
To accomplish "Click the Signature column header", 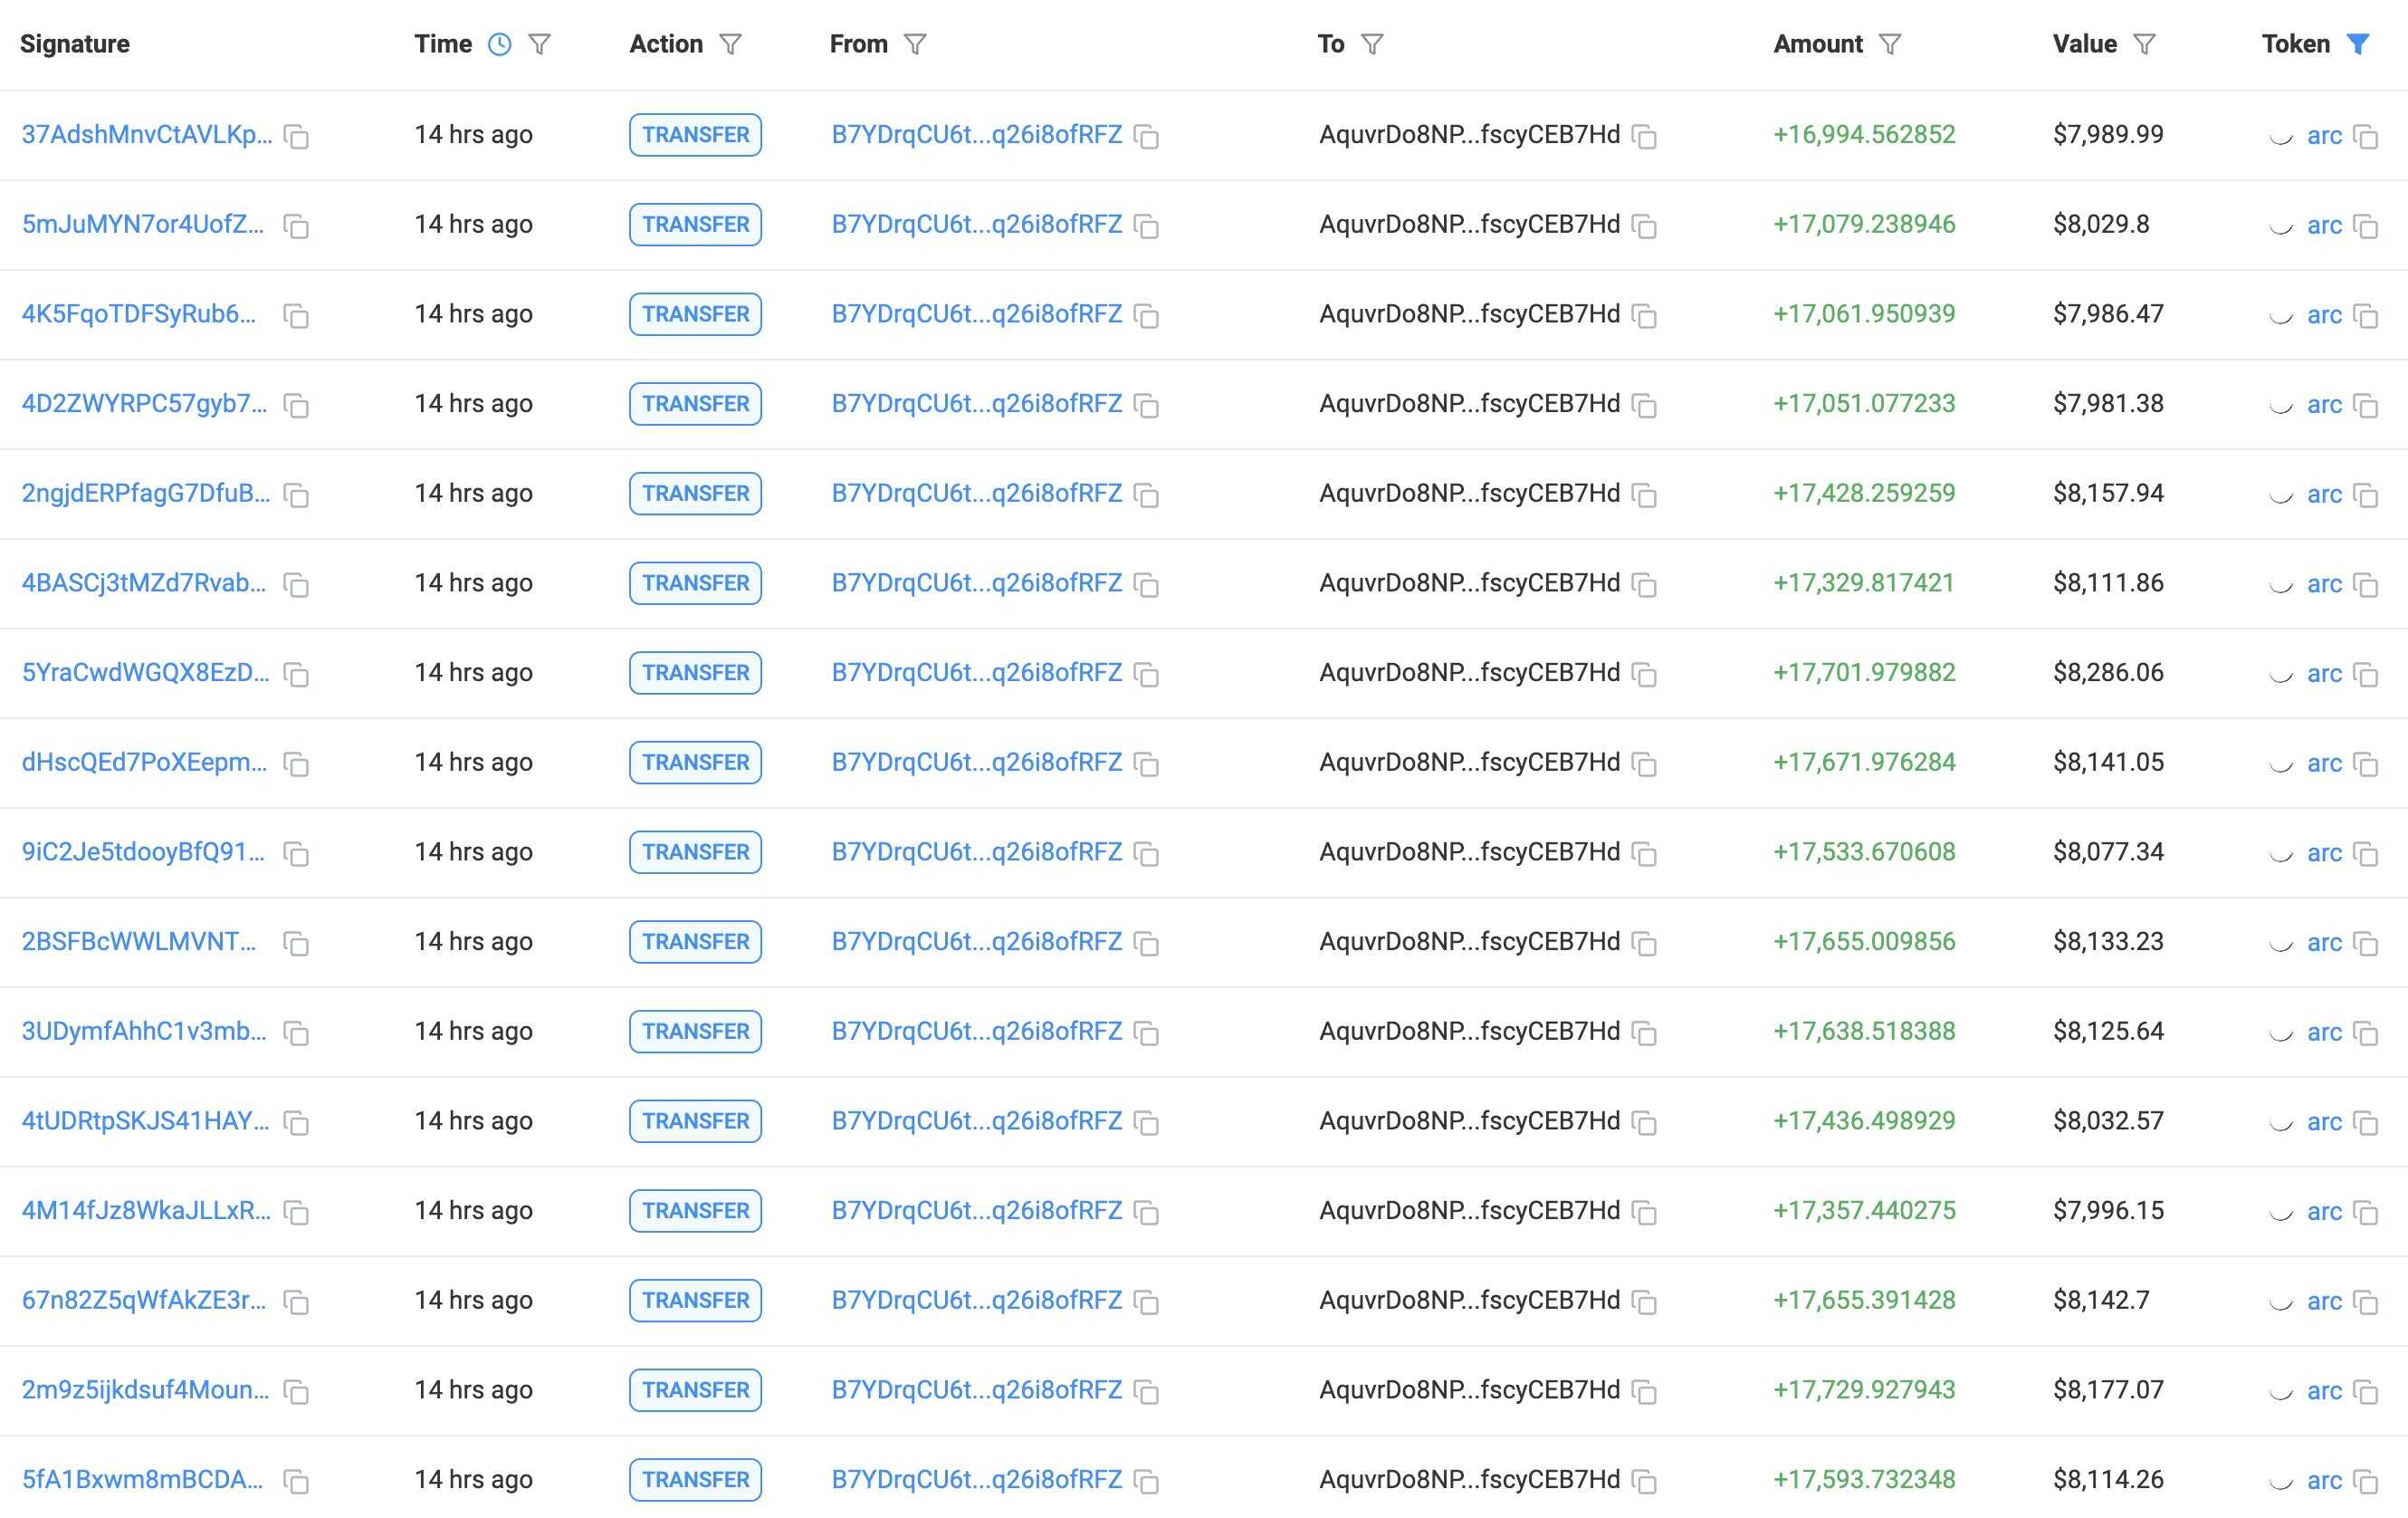I will [x=75, y=44].
